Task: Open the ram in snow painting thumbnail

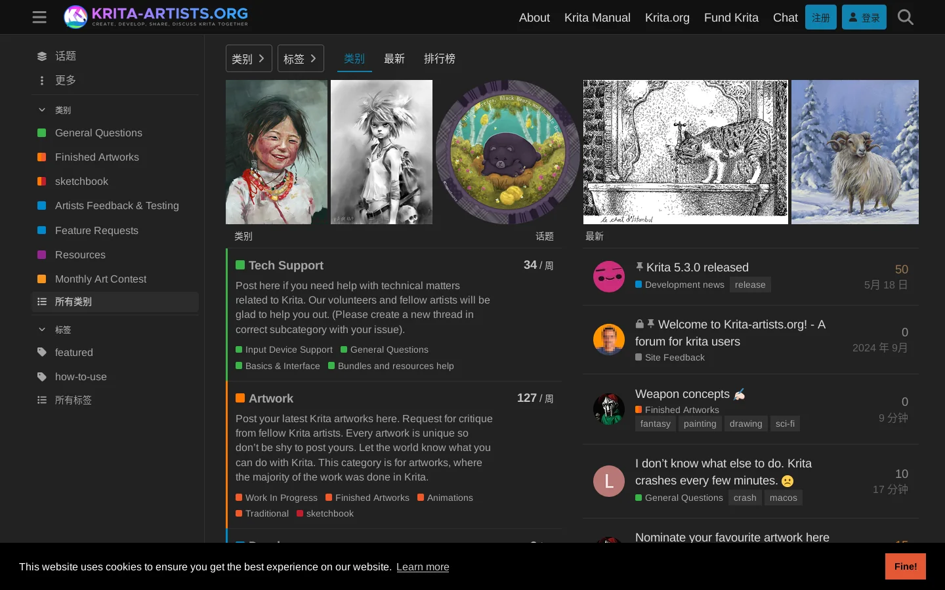Action: tap(855, 152)
